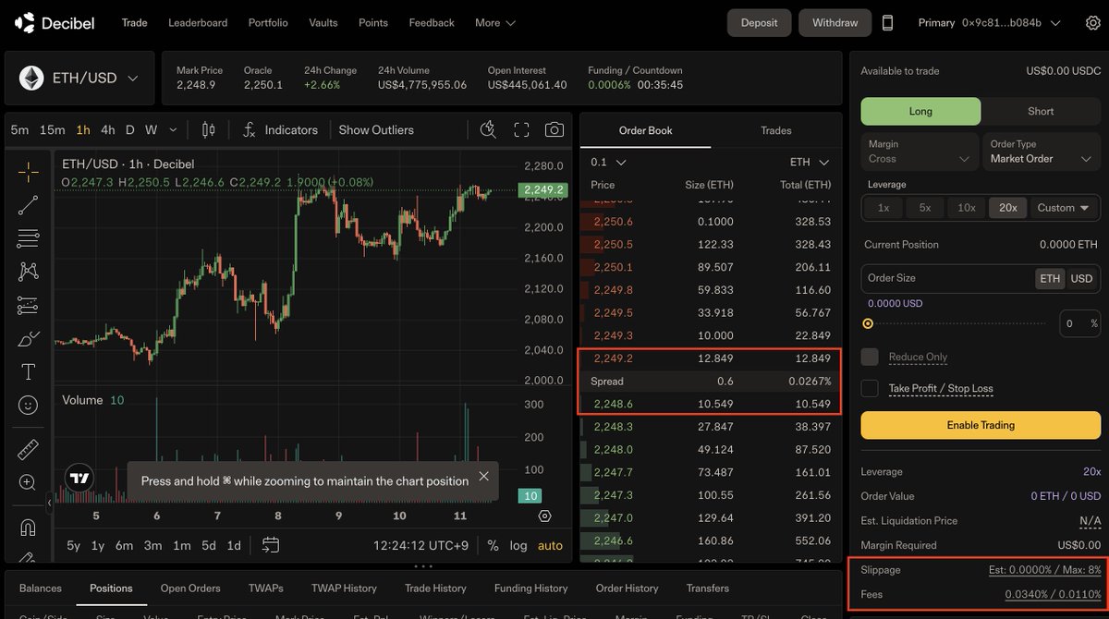Click the mobile device icon in header
This screenshot has height=619, width=1109.
(x=887, y=23)
